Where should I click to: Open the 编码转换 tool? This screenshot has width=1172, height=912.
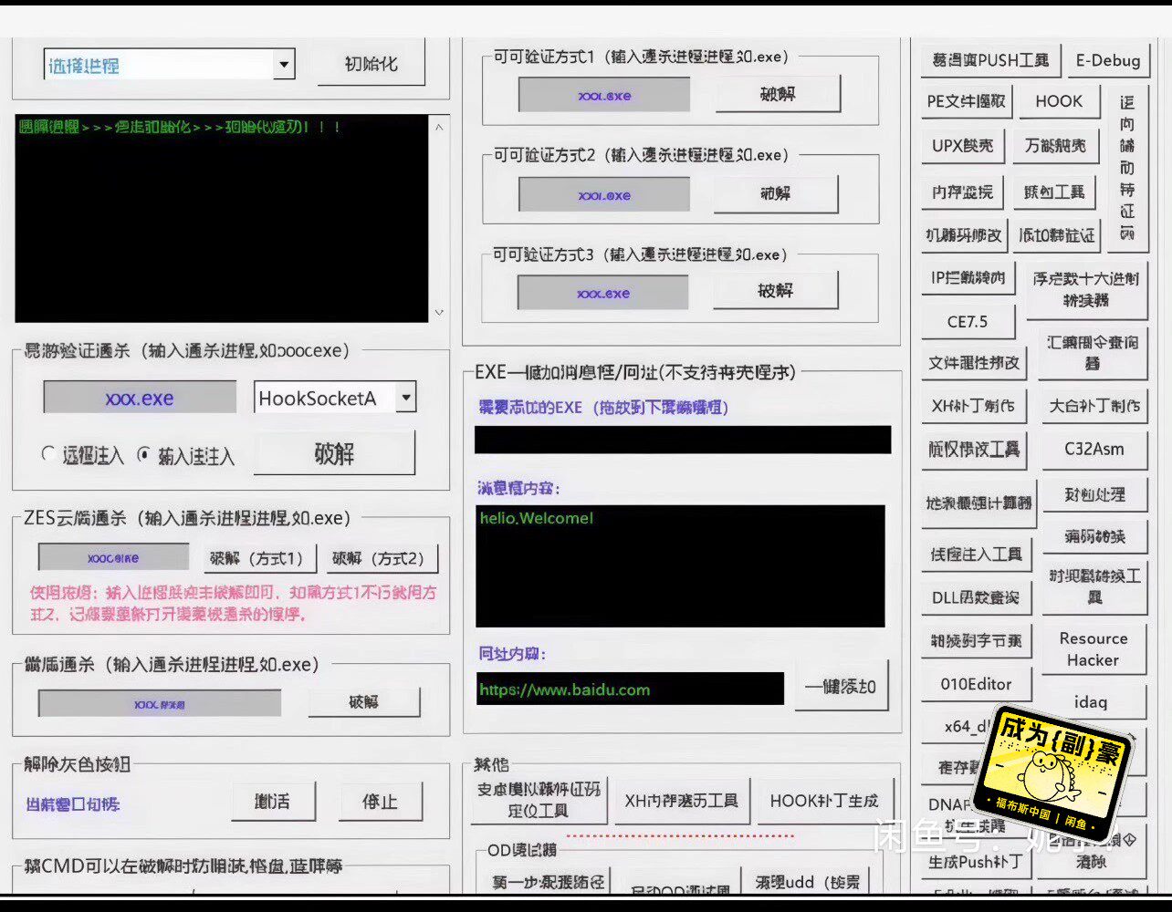click(x=1094, y=536)
